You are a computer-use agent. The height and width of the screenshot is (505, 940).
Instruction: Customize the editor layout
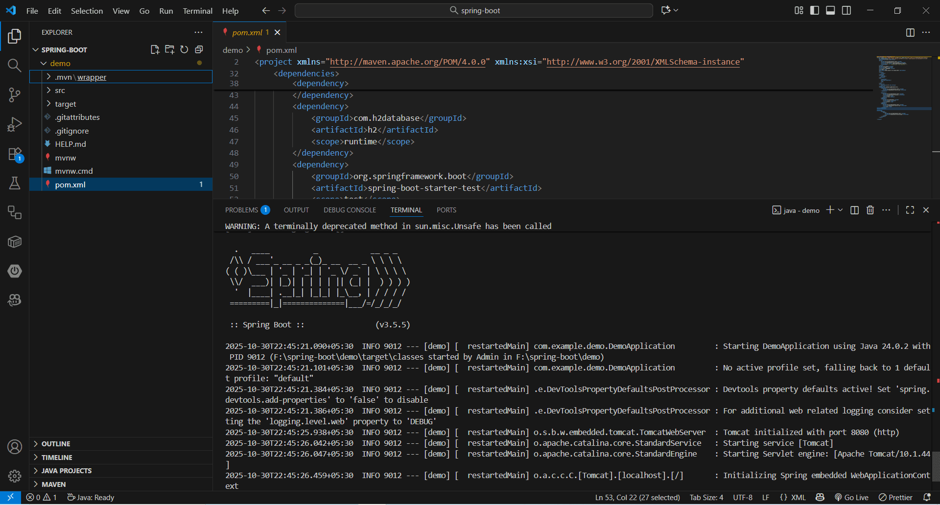799,10
